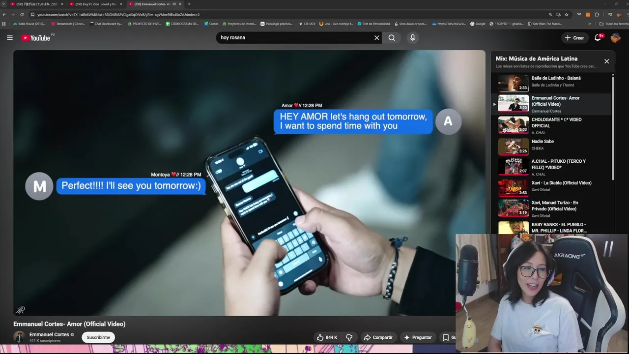Bookmark this page with star icon
Viewport: 629px width, 354px height.
click(567, 15)
